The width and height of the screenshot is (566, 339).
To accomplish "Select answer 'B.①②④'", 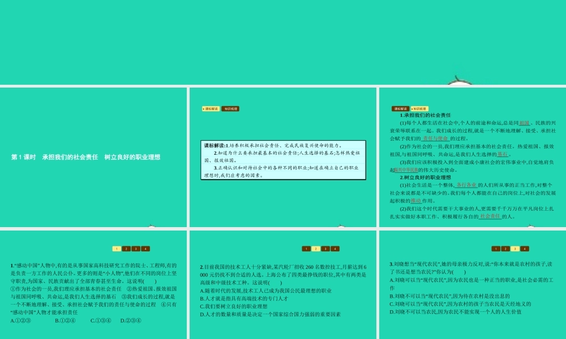I will point(65,320).
